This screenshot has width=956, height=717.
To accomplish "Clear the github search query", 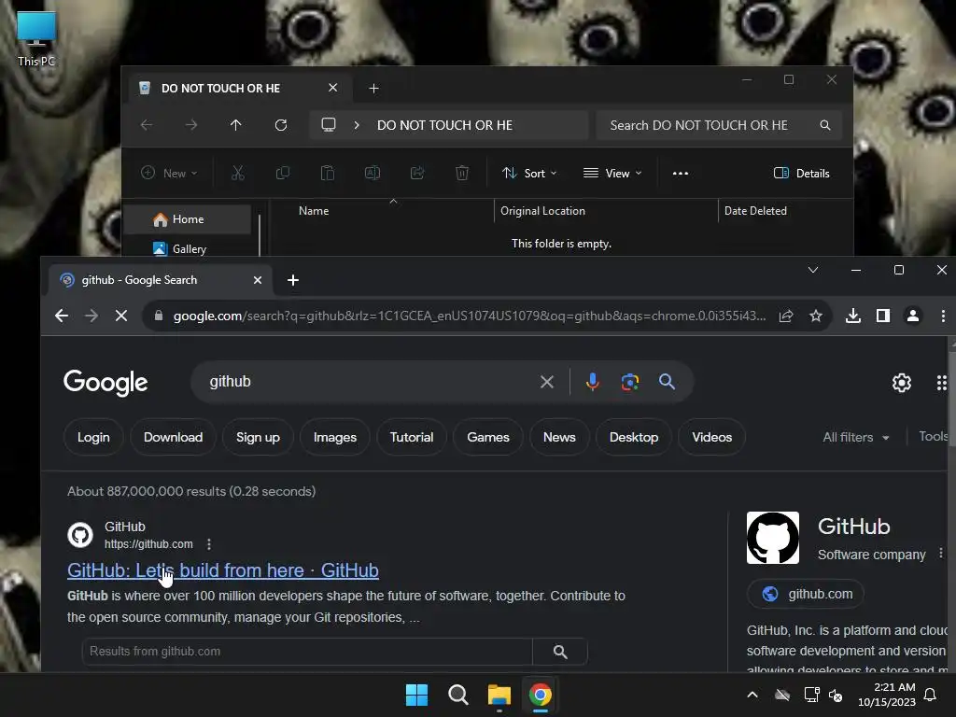I will pyautogui.click(x=547, y=382).
